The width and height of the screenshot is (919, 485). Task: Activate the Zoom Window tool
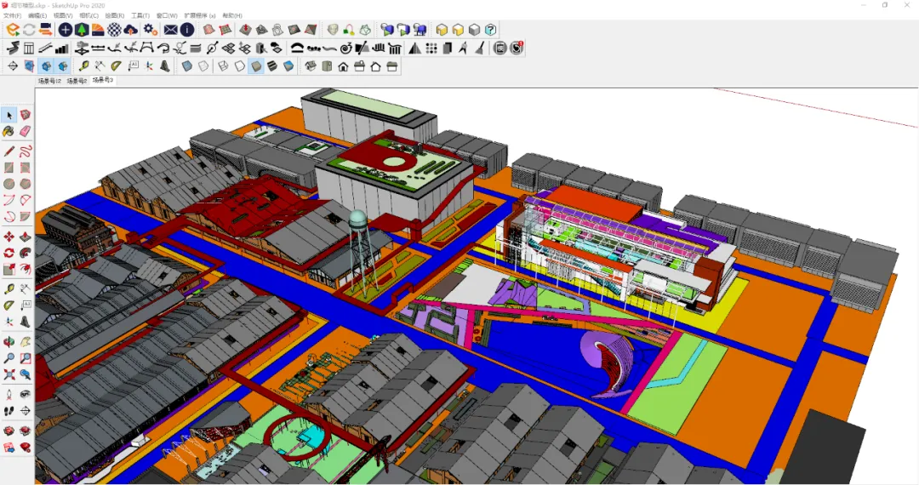point(26,358)
